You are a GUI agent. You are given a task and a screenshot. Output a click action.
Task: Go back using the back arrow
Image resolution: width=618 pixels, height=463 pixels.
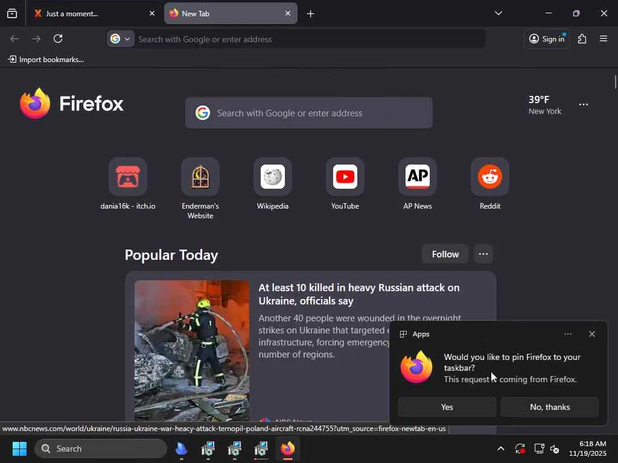(x=14, y=39)
